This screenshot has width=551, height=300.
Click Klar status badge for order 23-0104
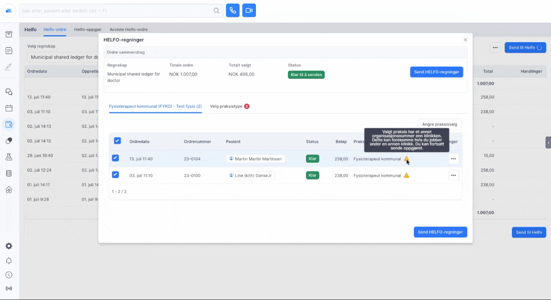click(x=313, y=159)
